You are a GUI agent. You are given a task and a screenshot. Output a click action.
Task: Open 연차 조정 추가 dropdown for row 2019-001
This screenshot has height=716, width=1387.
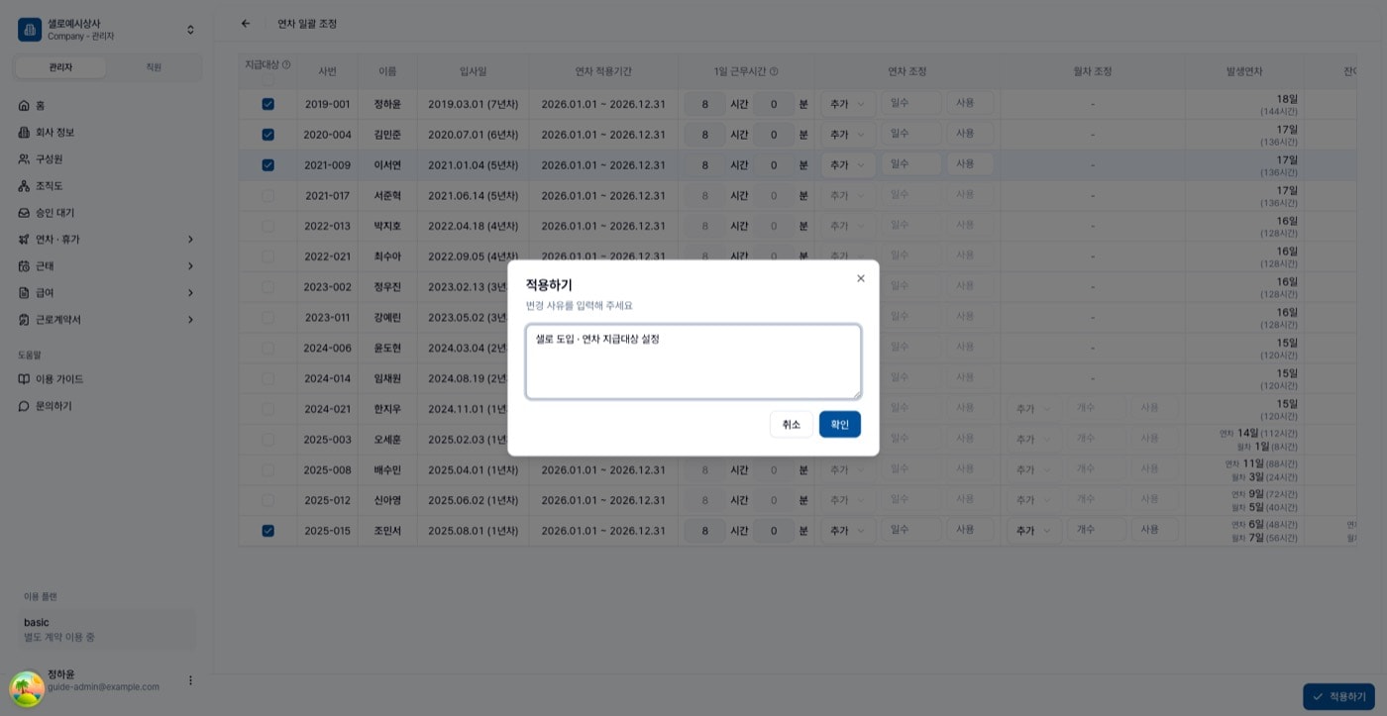pos(847,104)
